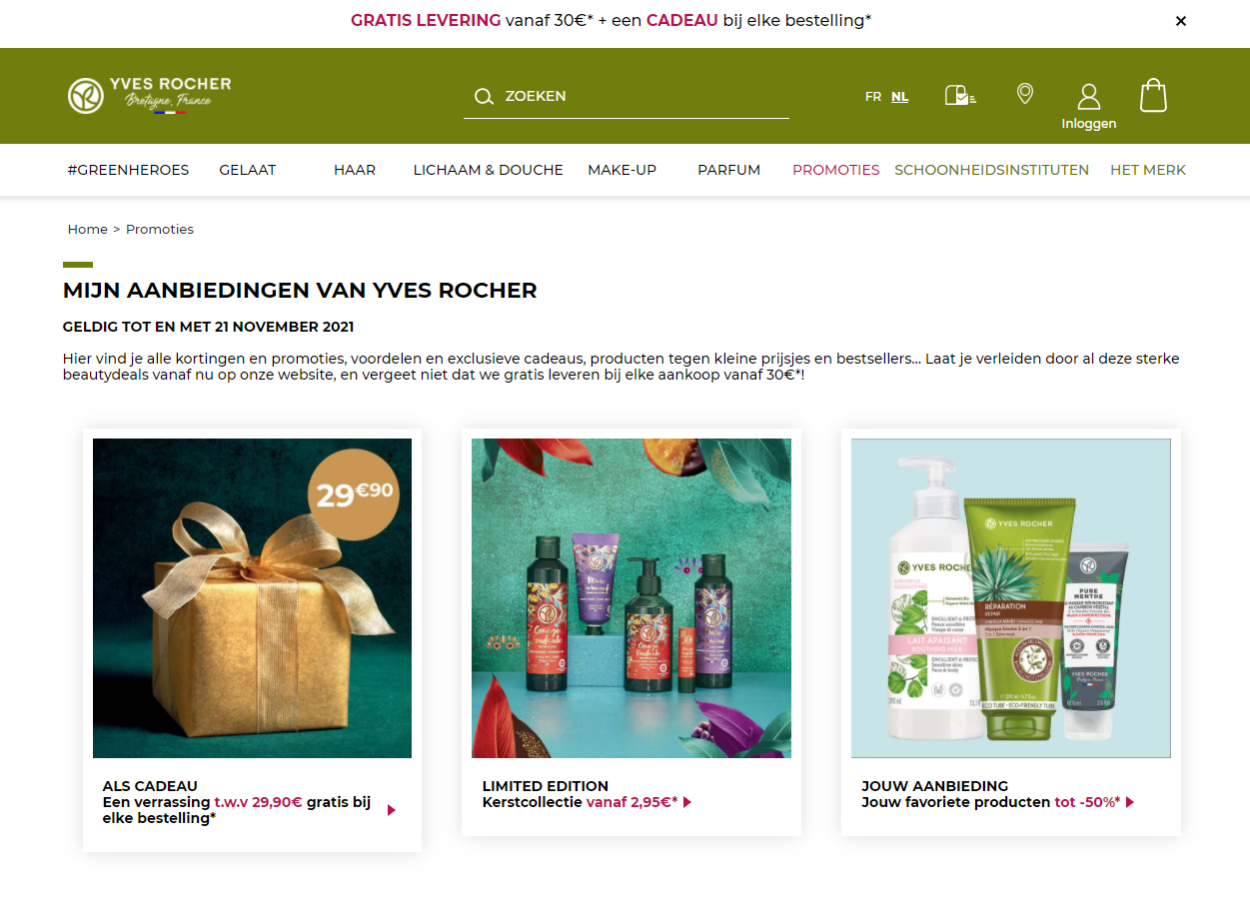Click arrow after tot -50% offer

click(1130, 802)
